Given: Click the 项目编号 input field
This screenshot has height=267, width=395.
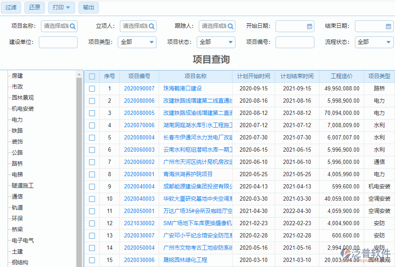Looking at the screenshot, I should 295,42.
